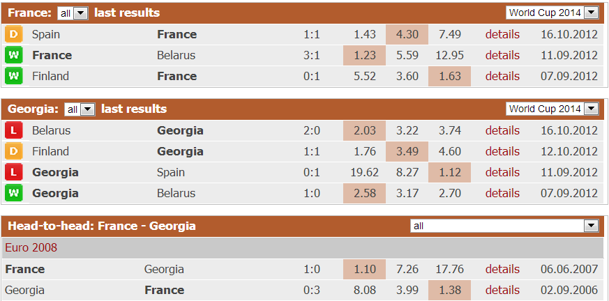Click the win icon for France-Belarus row
Image resolution: width=609 pixels, height=301 pixels.
pyautogui.click(x=13, y=55)
